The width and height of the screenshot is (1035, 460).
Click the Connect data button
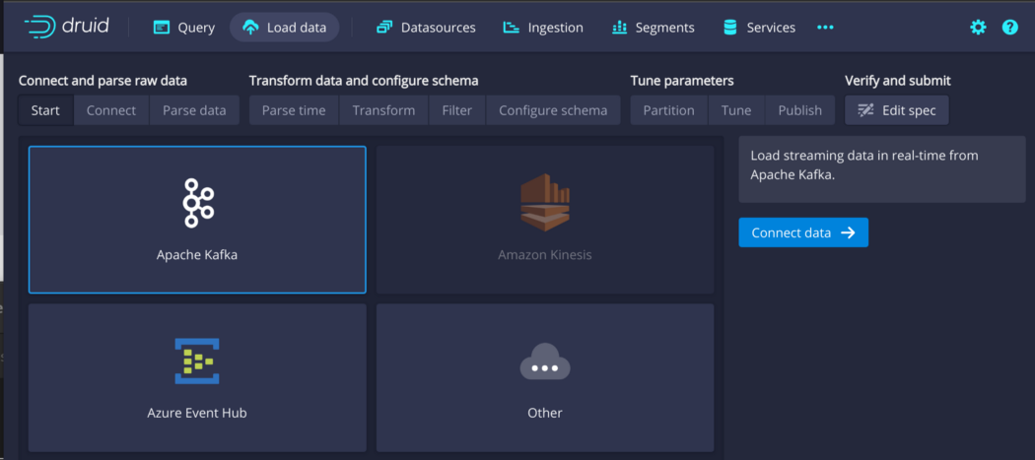point(803,232)
